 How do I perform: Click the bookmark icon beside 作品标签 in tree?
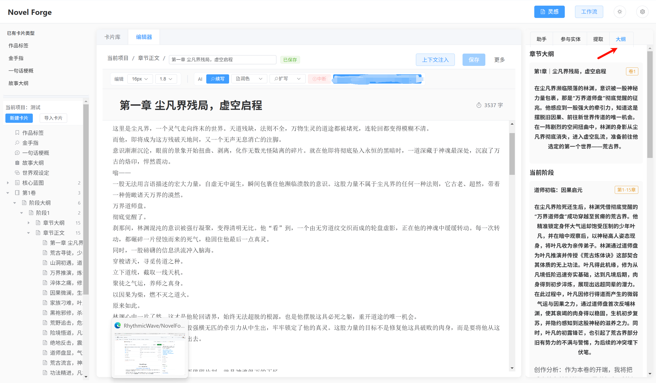(17, 133)
